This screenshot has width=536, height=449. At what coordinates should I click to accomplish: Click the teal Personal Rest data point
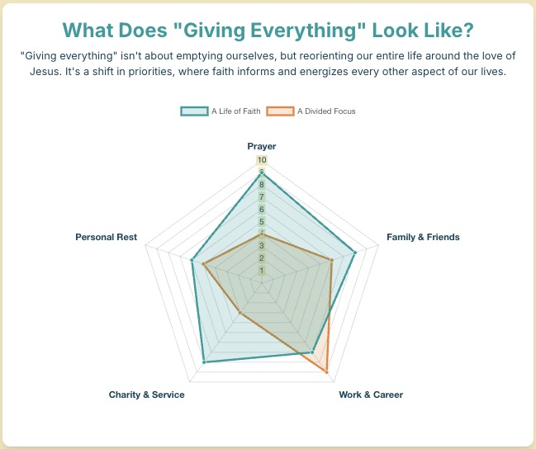(192, 261)
